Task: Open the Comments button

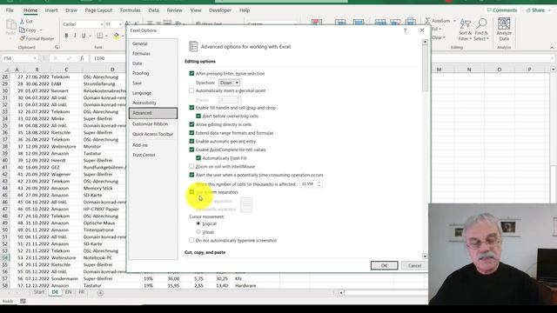Action: (x=502, y=10)
